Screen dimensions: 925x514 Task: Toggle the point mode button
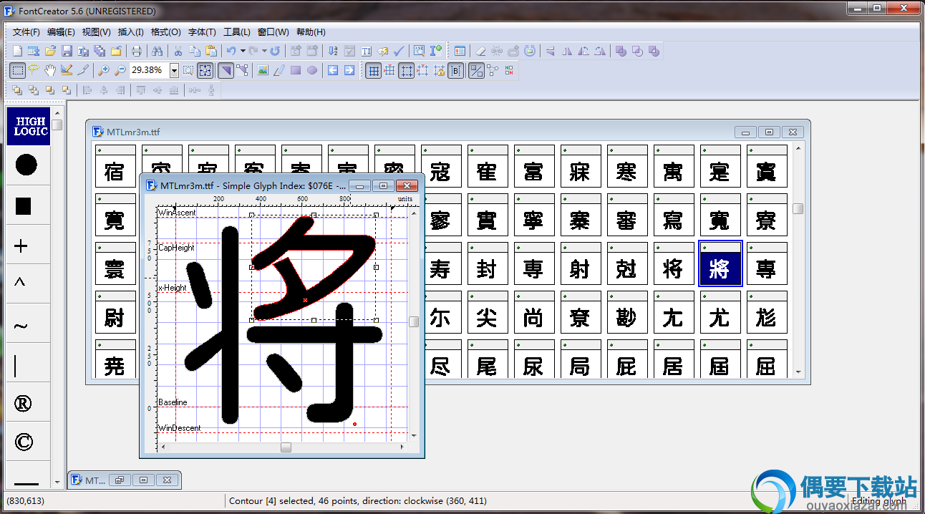click(242, 70)
